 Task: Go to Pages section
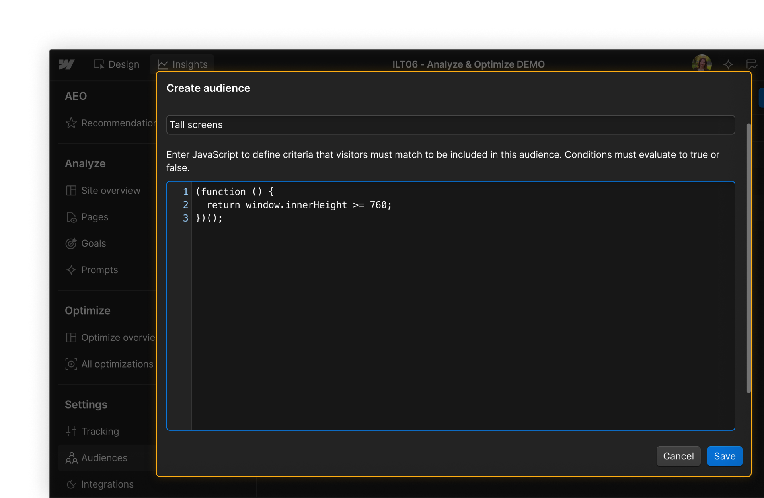pyautogui.click(x=95, y=217)
